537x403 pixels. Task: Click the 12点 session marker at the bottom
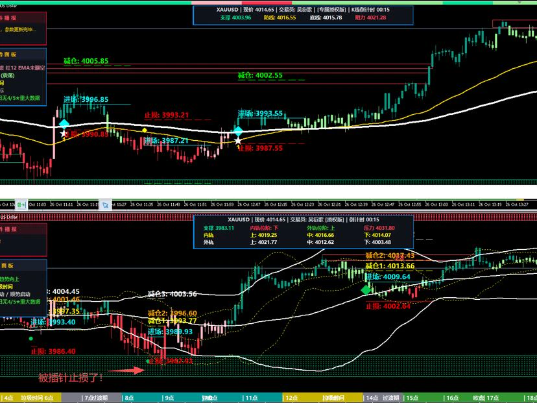coord(291,398)
